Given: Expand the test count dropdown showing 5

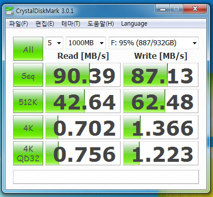Looking at the screenshot, I should 54,43.
